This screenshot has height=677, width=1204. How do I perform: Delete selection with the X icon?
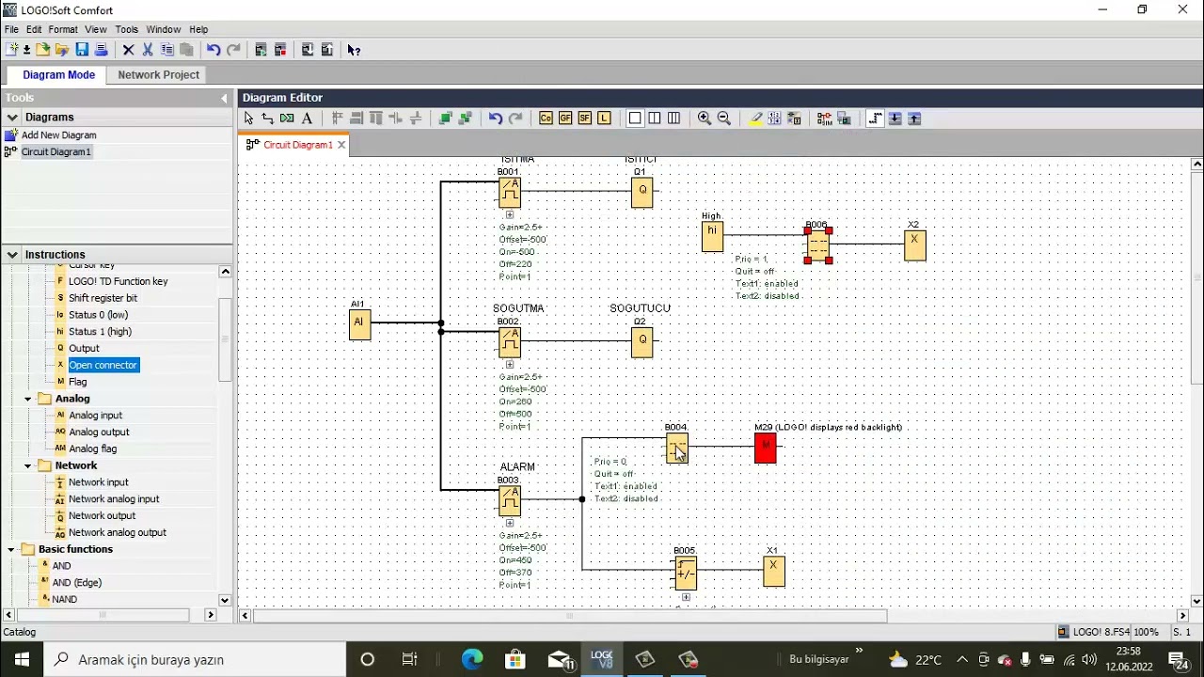pyautogui.click(x=129, y=50)
